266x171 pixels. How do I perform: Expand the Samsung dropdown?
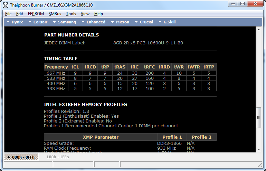click(65, 22)
